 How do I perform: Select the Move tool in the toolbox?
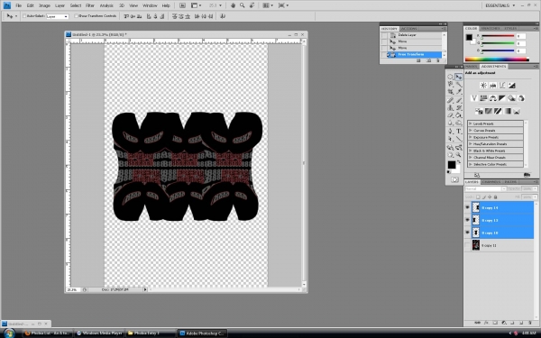(x=459, y=77)
